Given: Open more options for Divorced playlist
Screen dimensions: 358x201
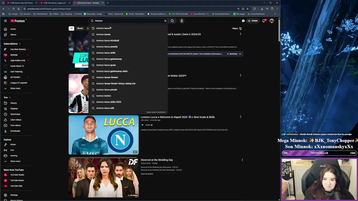Looking at the screenshot, I should (x=242, y=160).
